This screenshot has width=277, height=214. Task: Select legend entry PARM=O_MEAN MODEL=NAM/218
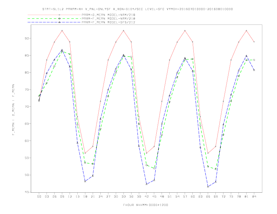tap(108, 15)
